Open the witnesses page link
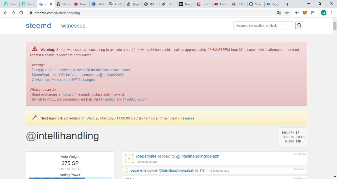Viewport: 337px width, 179px height. (x=73, y=25)
